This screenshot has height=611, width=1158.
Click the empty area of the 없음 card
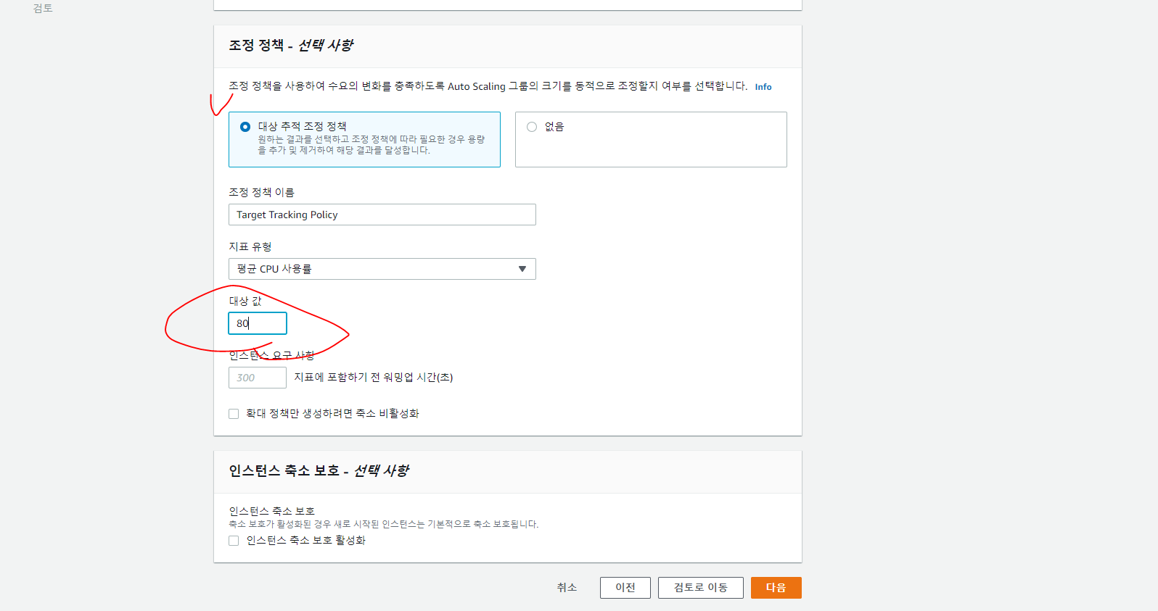pos(650,151)
